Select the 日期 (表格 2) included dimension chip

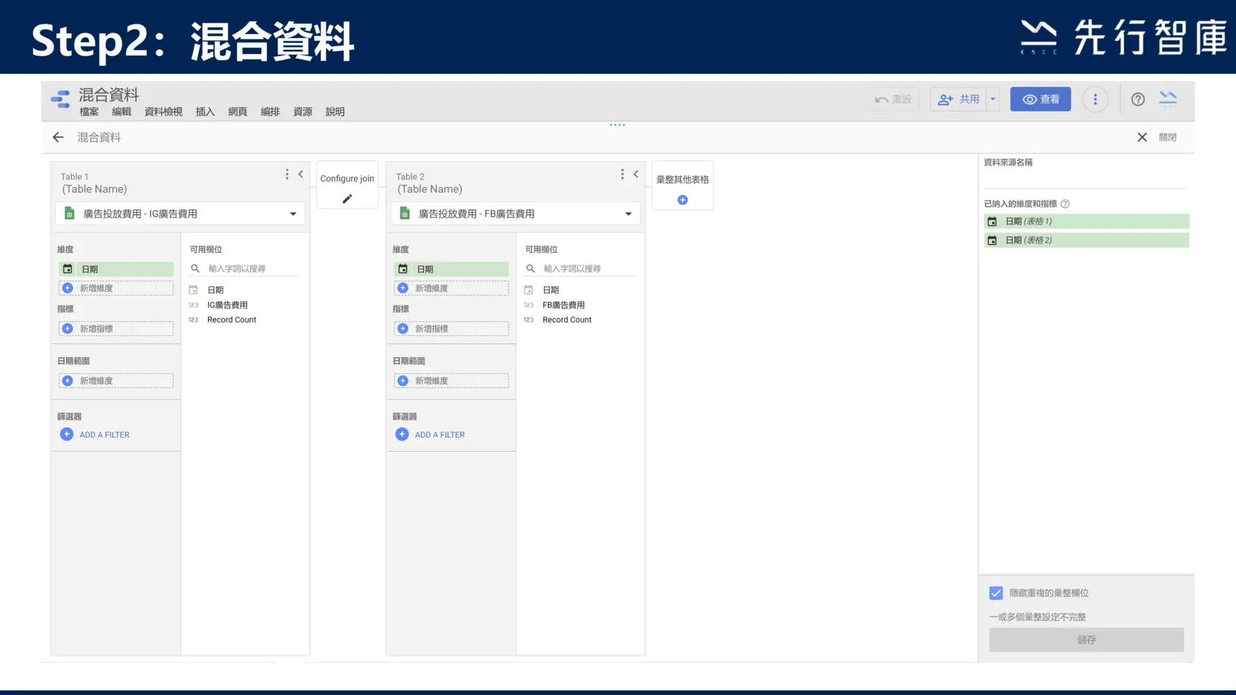(x=1087, y=240)
